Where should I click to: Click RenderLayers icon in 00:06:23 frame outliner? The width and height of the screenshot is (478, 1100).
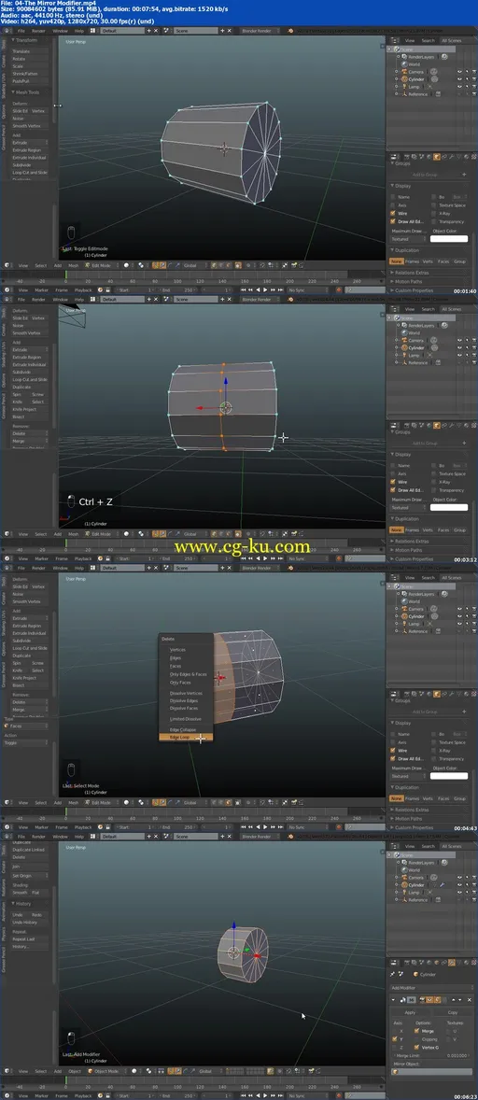[x=403, y=862]
